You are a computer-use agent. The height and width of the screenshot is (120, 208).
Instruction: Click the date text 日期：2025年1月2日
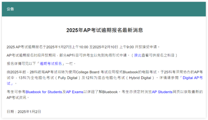(x=24, y=112)
